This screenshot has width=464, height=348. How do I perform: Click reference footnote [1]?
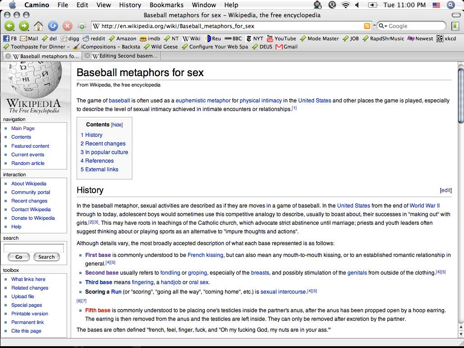(x=294, y=108)
